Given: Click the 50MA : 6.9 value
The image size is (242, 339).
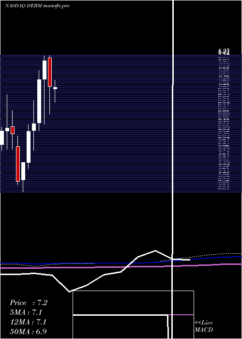Looking at the screenshot, I should click(x=28, y=331).
